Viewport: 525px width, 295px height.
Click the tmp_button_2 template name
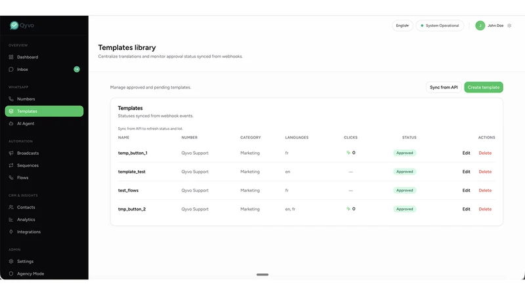(132, 209)
